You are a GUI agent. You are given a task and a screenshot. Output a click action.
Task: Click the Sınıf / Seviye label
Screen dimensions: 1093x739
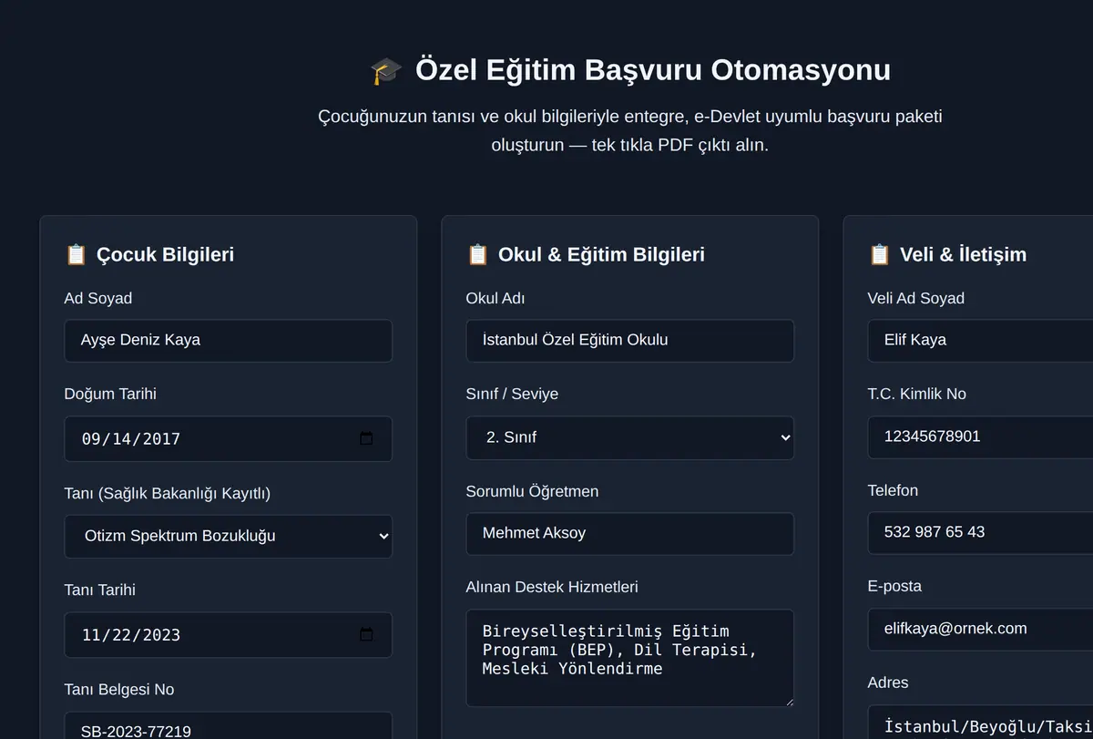click(x=513, y=394)
